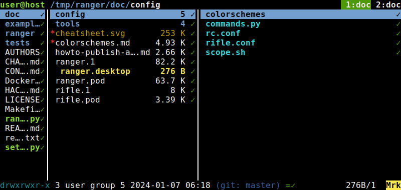
Task: Click the git checkmark on ranger.desktop row
Action: [192, 71]
